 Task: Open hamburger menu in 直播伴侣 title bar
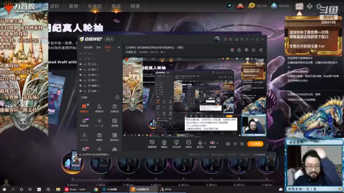pos(247,39)
